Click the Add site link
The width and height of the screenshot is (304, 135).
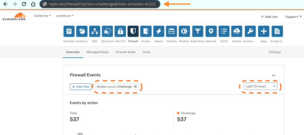tap(269, 17)
